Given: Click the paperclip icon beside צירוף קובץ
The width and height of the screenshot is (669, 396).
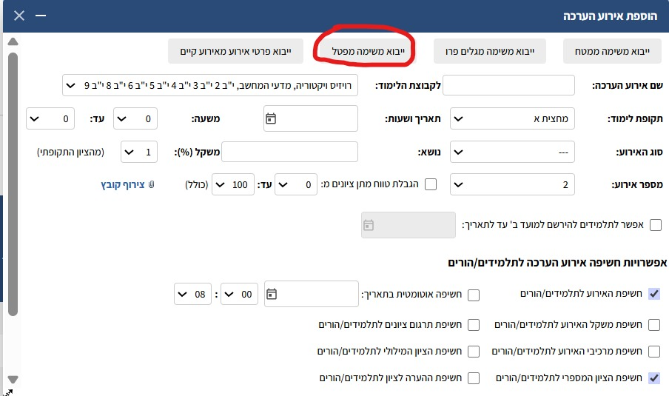Looking at the screenshot, I should (x=151, y=184).
